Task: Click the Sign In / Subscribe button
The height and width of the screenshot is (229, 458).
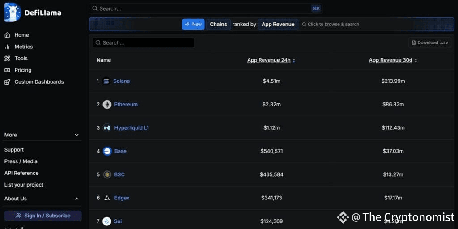Action: click(x=43, y=216)
